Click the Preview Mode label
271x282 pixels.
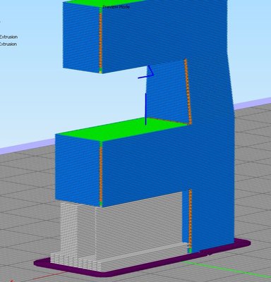pos(116,7)
